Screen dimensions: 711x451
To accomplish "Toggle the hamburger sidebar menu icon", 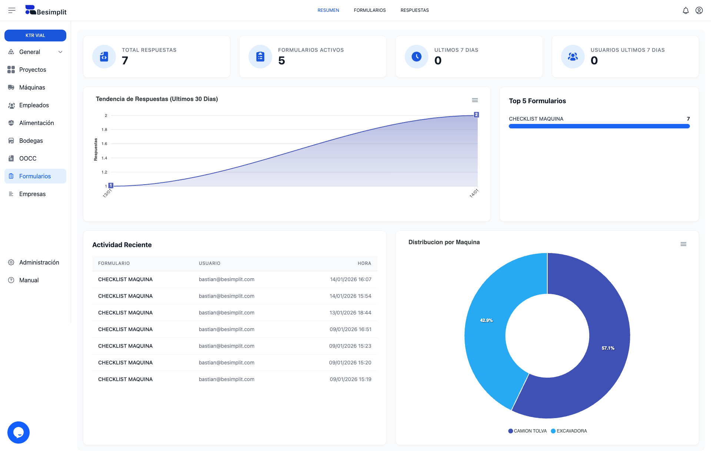I will [12, 10].
